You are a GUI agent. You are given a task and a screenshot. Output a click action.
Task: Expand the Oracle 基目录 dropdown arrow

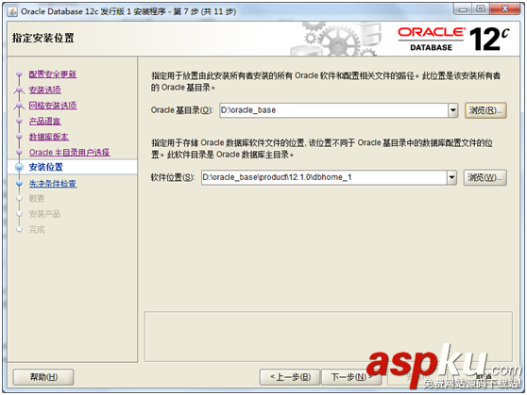pyautogui.click(x=453, y=110)
